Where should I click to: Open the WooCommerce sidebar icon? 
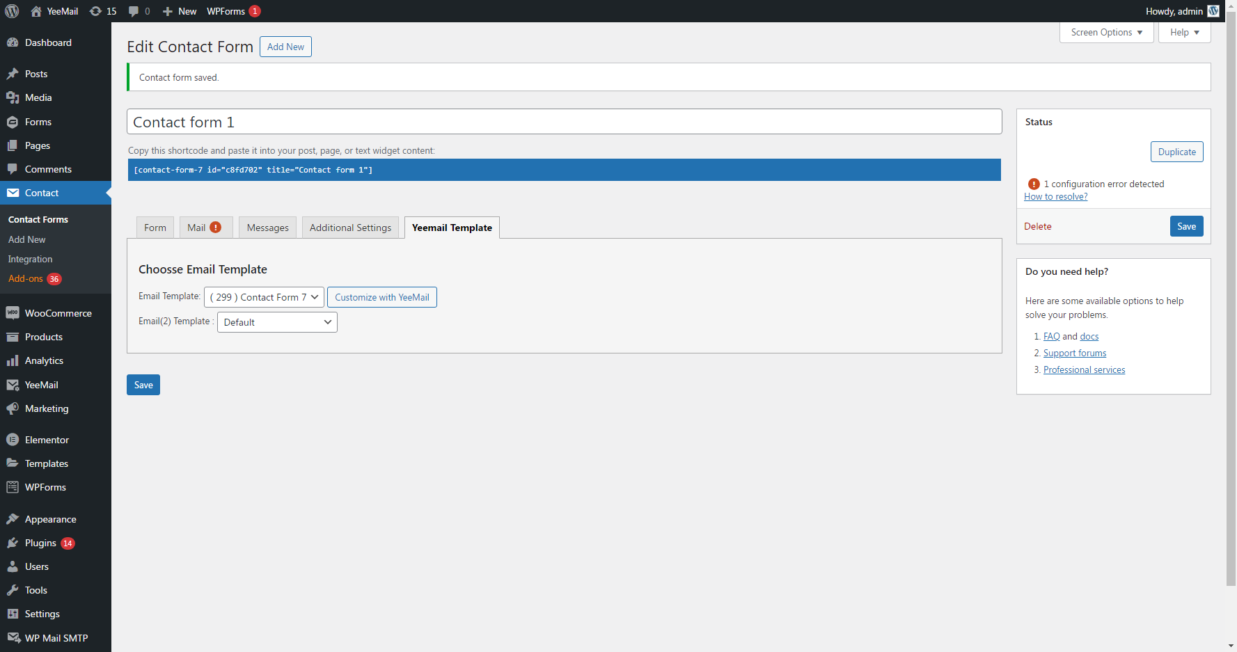tap(13, 313)
